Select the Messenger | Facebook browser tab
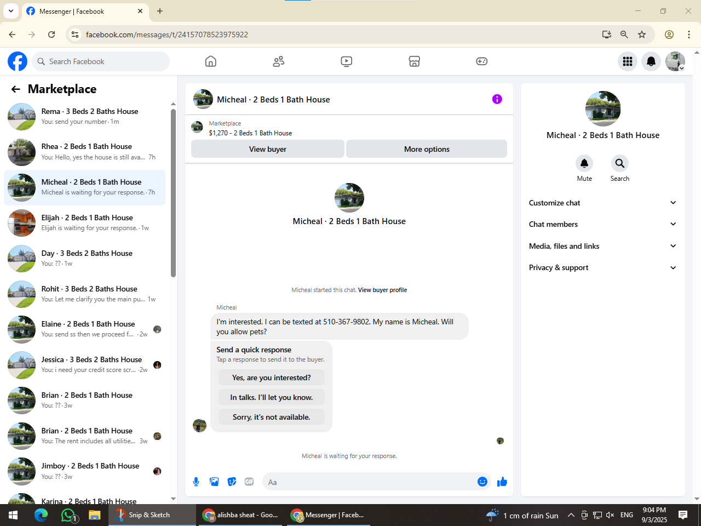Viewport: 701px width, 526px height. [85, 11]
